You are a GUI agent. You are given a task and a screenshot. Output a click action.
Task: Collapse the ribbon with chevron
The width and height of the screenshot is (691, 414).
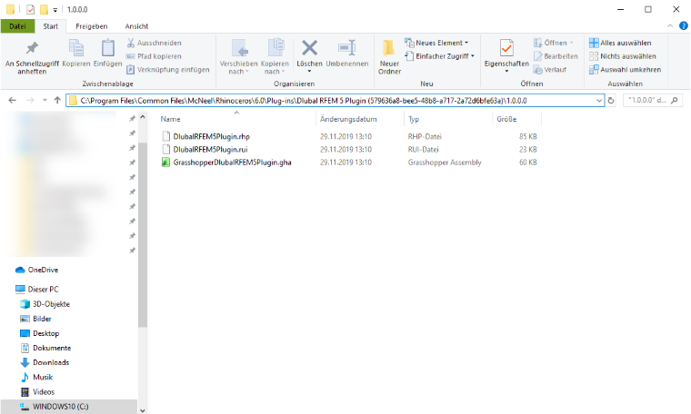point(670,26)
